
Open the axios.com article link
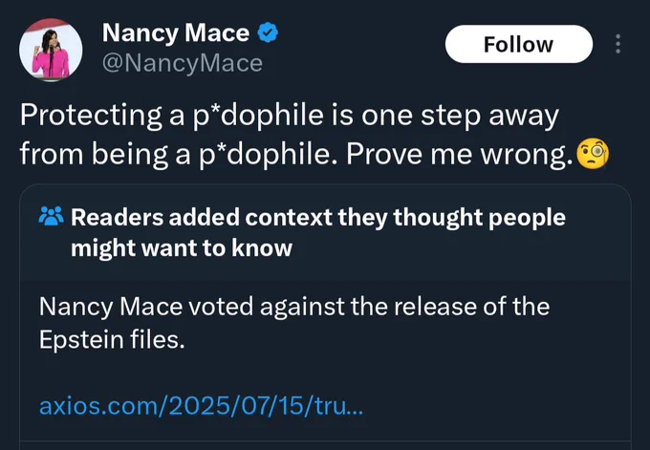click(201, 406)
